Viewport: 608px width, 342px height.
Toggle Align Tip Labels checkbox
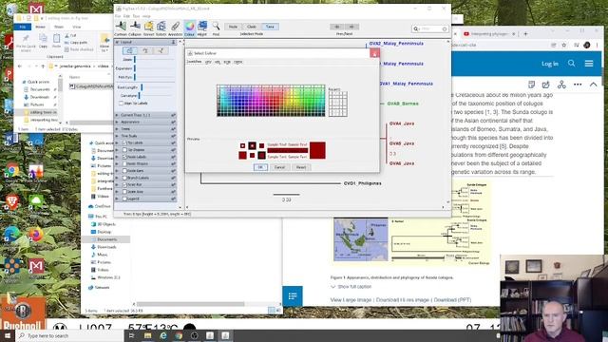tap(121, 104)
